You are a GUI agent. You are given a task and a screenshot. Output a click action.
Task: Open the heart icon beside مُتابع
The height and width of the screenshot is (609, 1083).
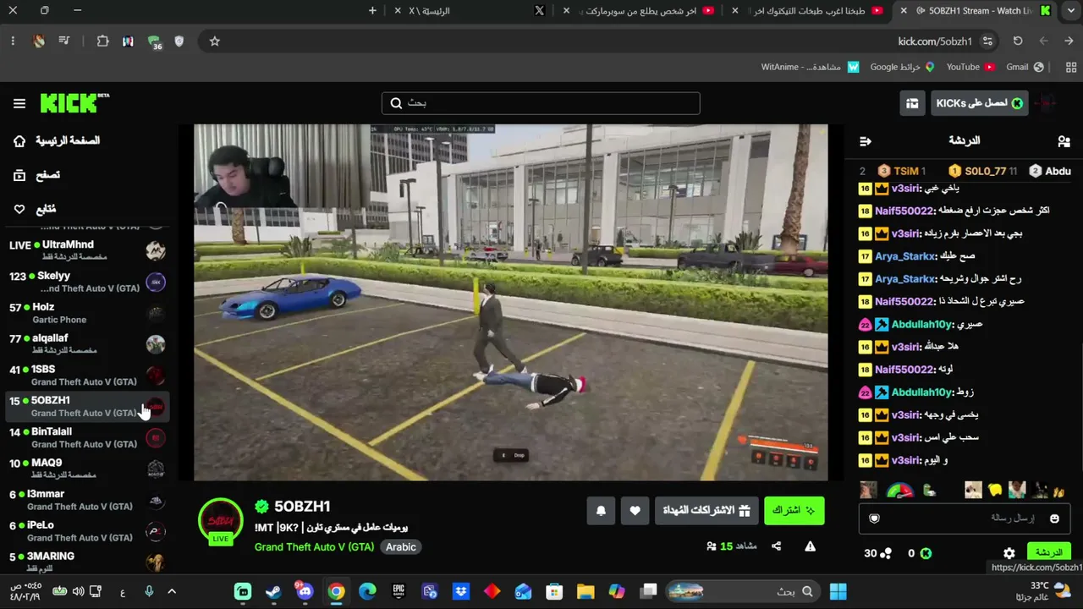[19, 209]
